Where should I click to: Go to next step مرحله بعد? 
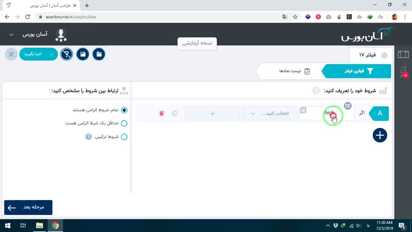tap(28, 207)
